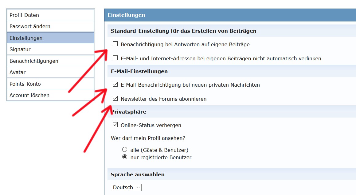The height and width of the screenshot is (195, 356).
Task: Disable the Online-Status verbergen checkbox
Action: [115, 125]
